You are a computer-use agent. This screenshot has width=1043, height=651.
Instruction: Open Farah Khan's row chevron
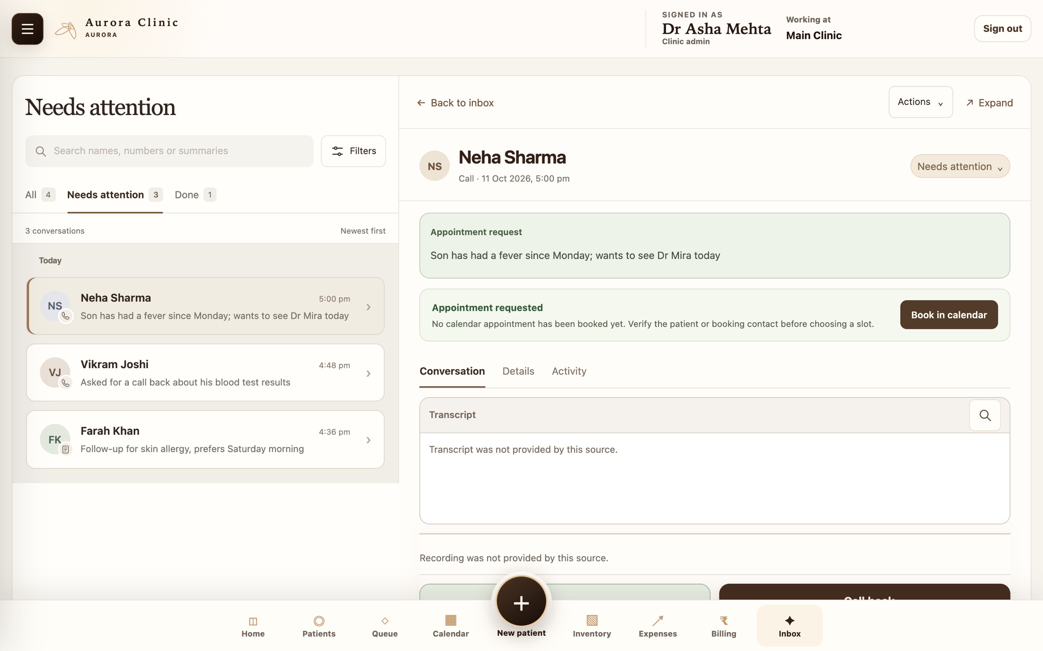(x=369, y=440)
